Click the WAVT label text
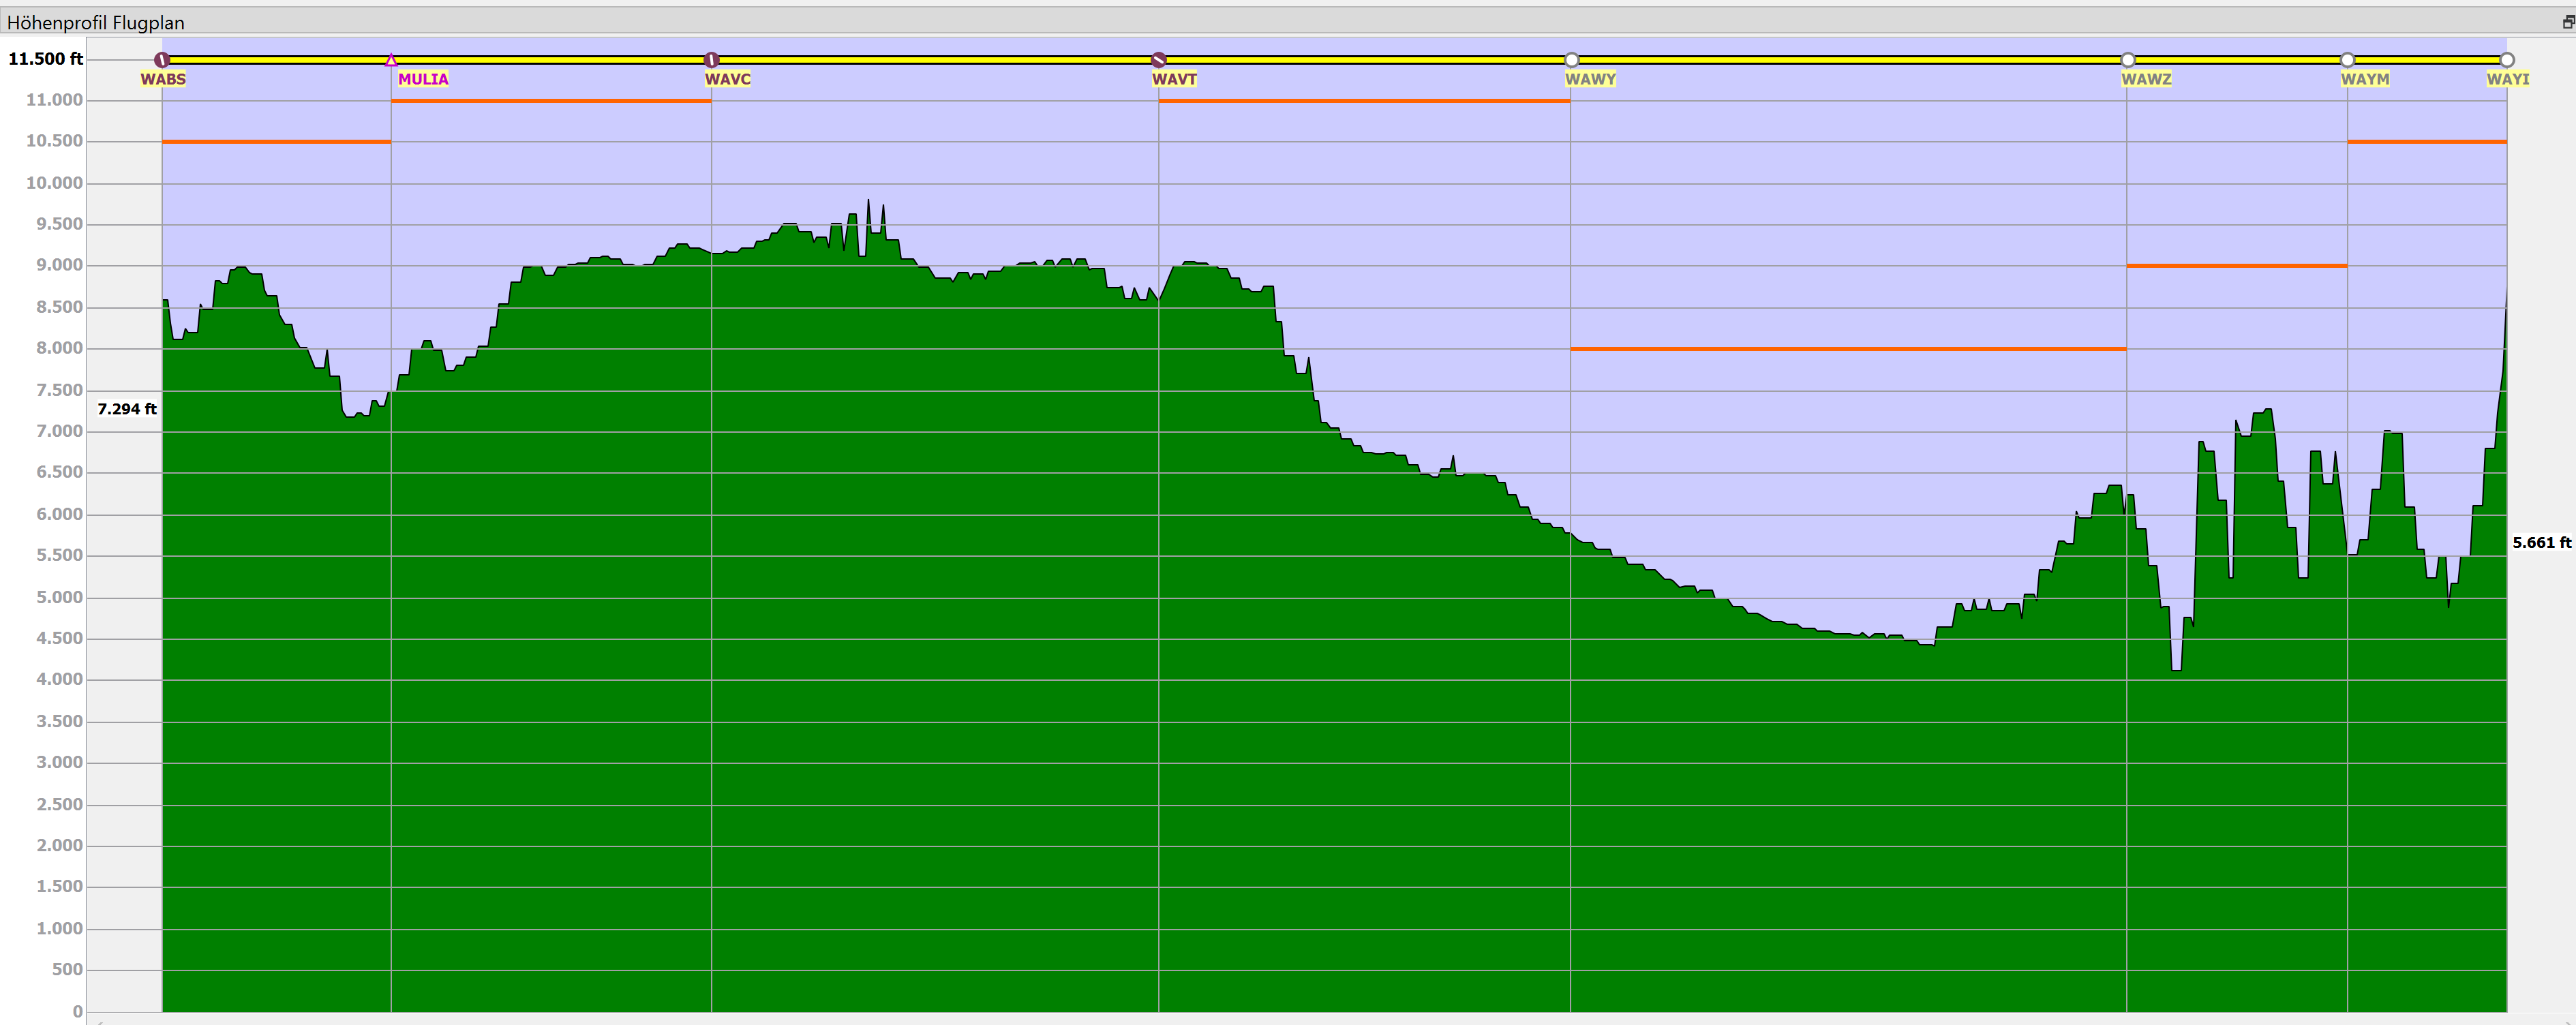2576x1025 pixels. (x=1174, y=79)
